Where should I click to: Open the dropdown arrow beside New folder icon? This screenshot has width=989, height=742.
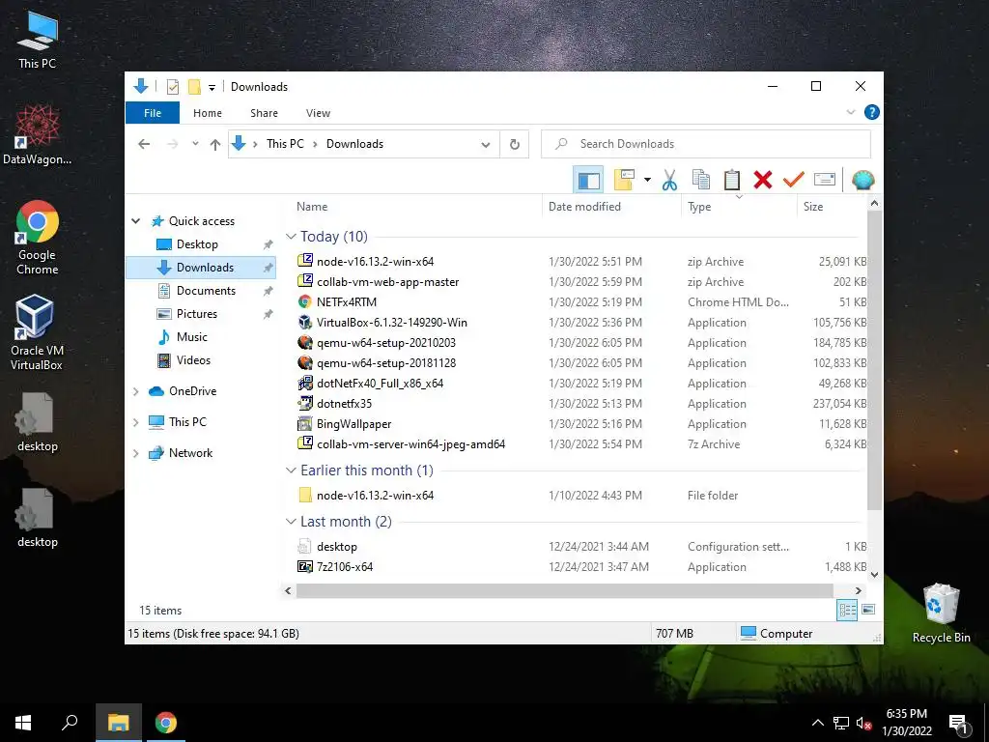click(647, 180)
